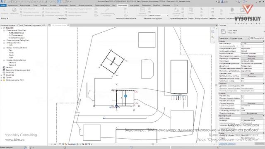Select view '2.0_Точка съемки' in browser

(x=16, y=35)
